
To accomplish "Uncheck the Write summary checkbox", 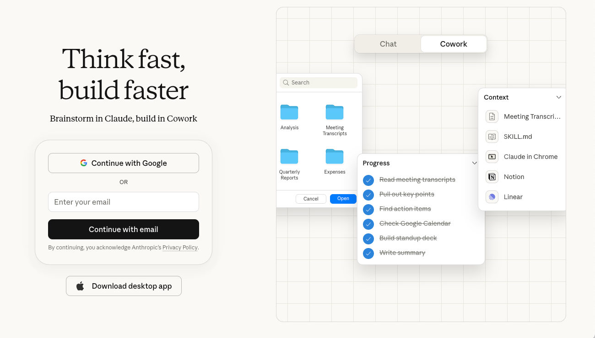I will click(x=368, y=253).
